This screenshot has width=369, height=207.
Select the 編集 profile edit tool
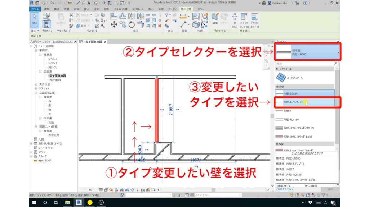pyautogui.click(x=215, y=20)
